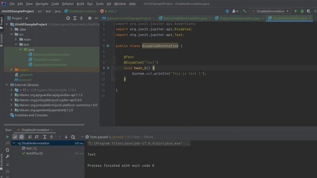
Task: Expand the target folder
Action: pyautogui.click(x=11, y=70)
